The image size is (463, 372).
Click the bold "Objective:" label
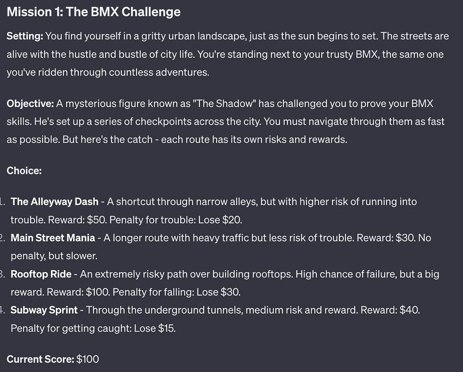coord(31,103)
